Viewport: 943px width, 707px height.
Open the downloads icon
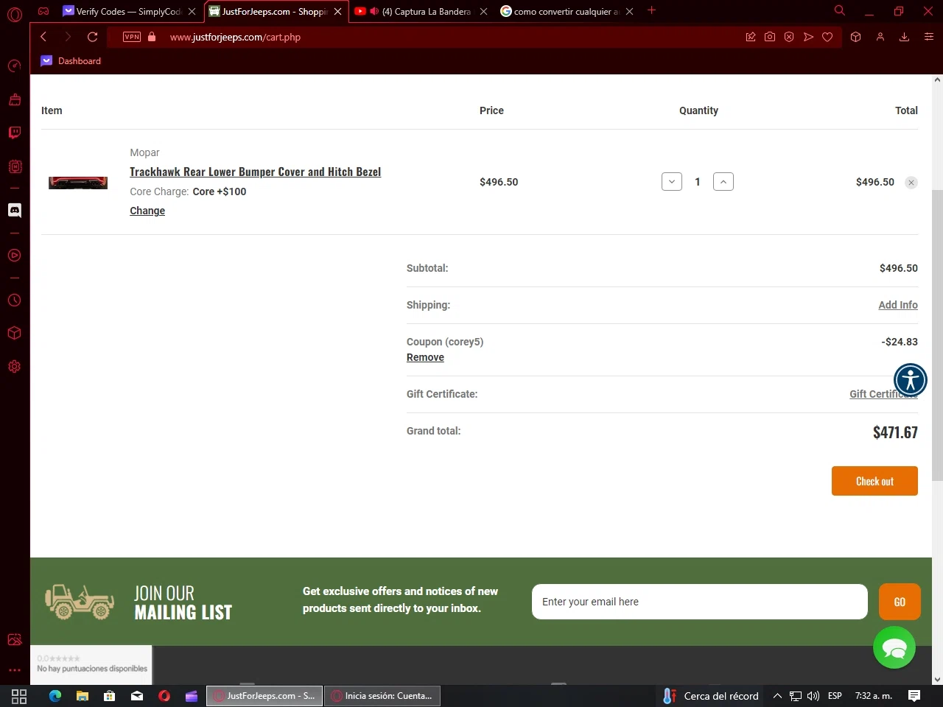(x=904, y=37)
